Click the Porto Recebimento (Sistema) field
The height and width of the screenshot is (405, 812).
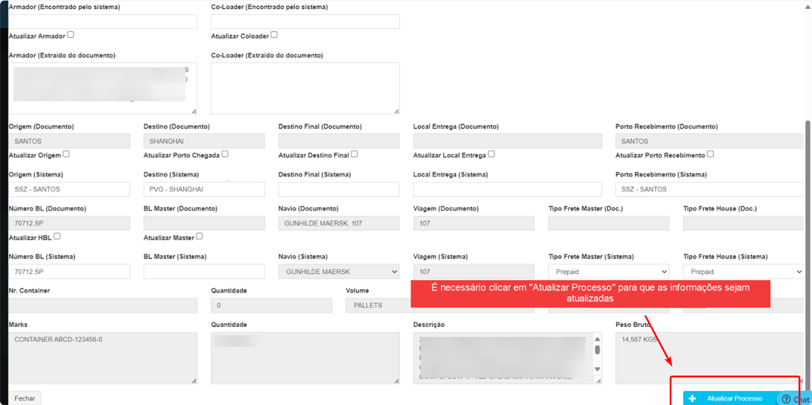pyautogui.click(x=709, y=189)
